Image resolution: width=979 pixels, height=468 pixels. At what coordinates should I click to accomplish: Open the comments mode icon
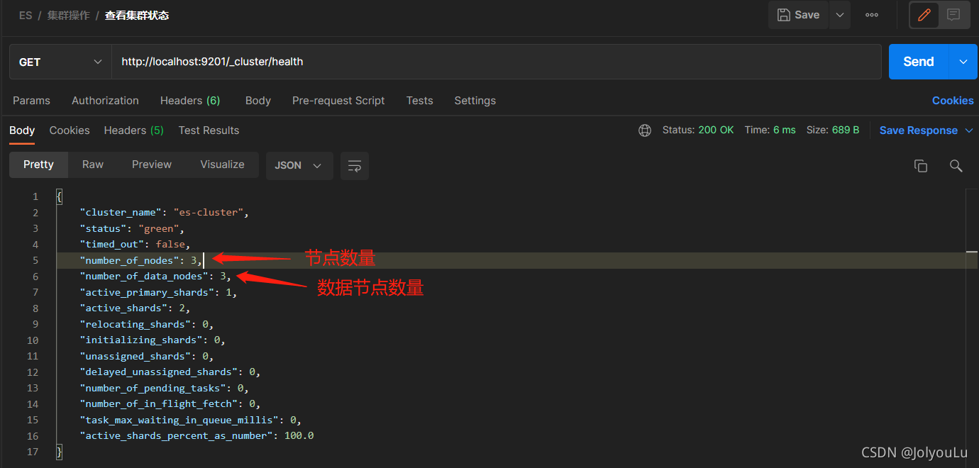click(x=953, y=15)
